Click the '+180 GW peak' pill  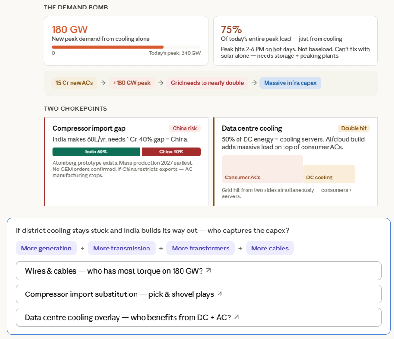tap(132, 83)
